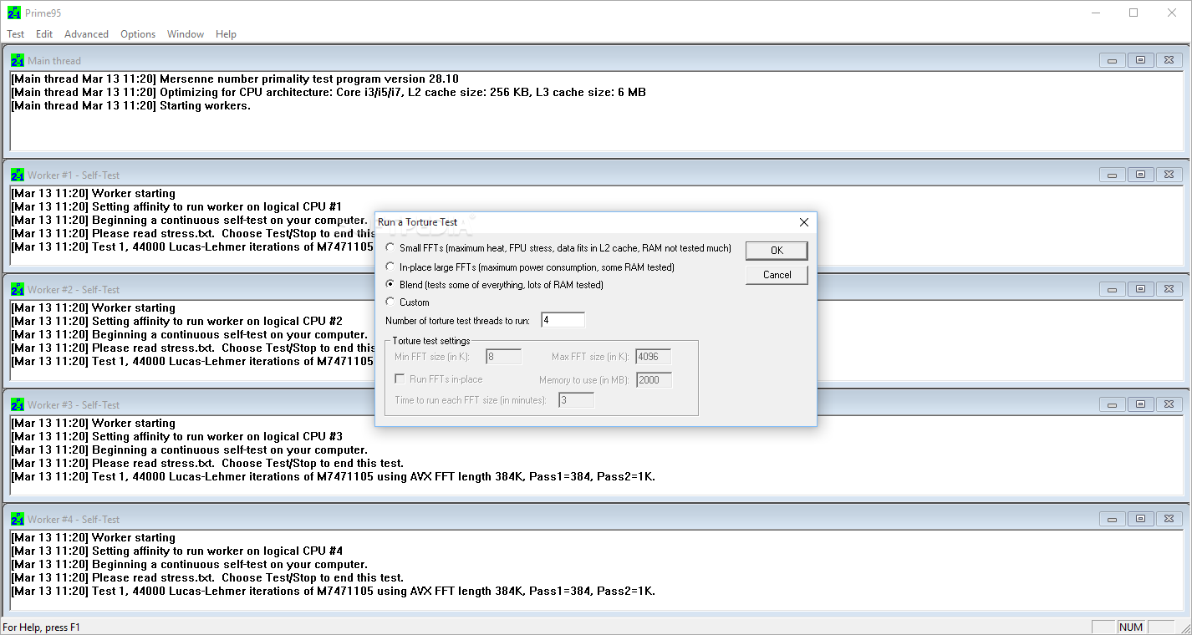Image resolution: width=1192 pixels, height=635 pixels.
Task: Close the Run a Torture Test dialog
Action: 803,222
